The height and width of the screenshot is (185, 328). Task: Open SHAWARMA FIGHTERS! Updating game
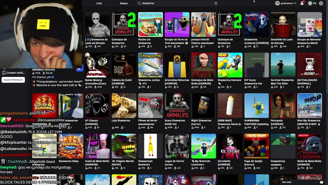click(257, 106)
